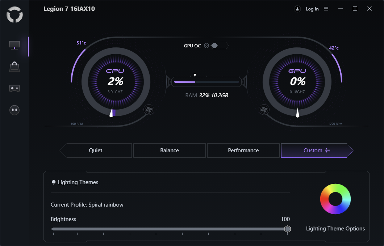Image resolution: width=384 pixels, height=246 pixels.
Task: Open the game controller sidebar icon
Action: click(x=14, y=88)
